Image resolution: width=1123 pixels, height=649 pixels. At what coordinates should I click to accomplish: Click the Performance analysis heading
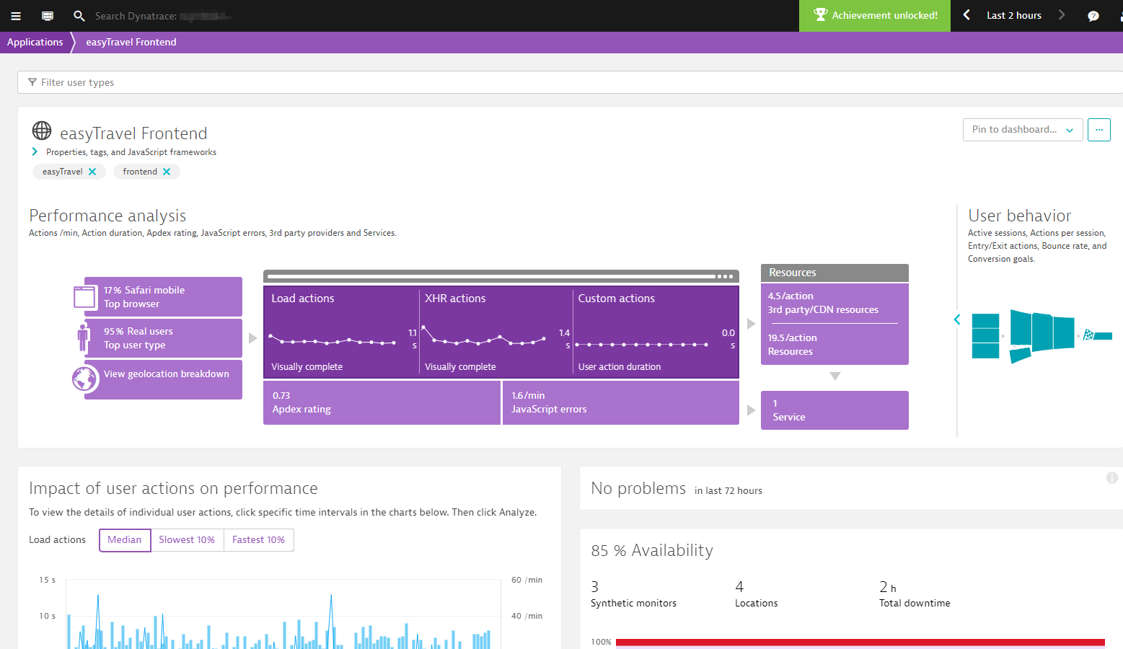pos(107,216)
